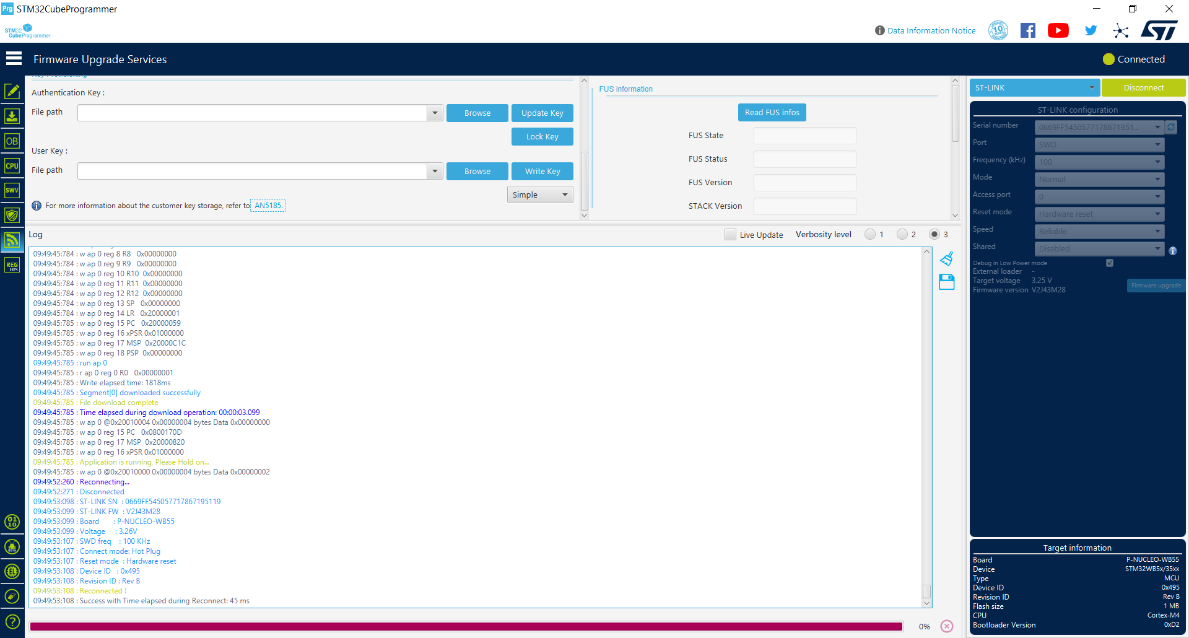Enable Live Update for the log
This screenshot has height=638, width=1189.
pyautogui.click(x=730, y=234)
